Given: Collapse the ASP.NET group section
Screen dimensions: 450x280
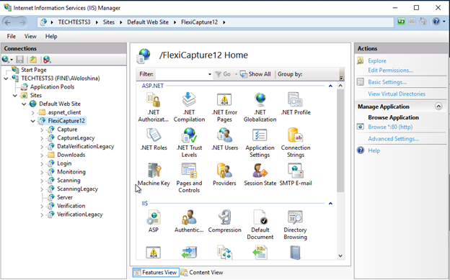Looking at the screenshot, I should [x=330, y=86].
